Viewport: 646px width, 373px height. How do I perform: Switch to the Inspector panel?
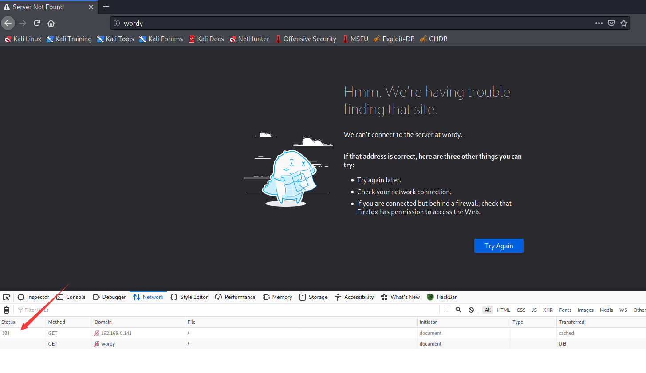pyautogui.click(x=34, y=297)
